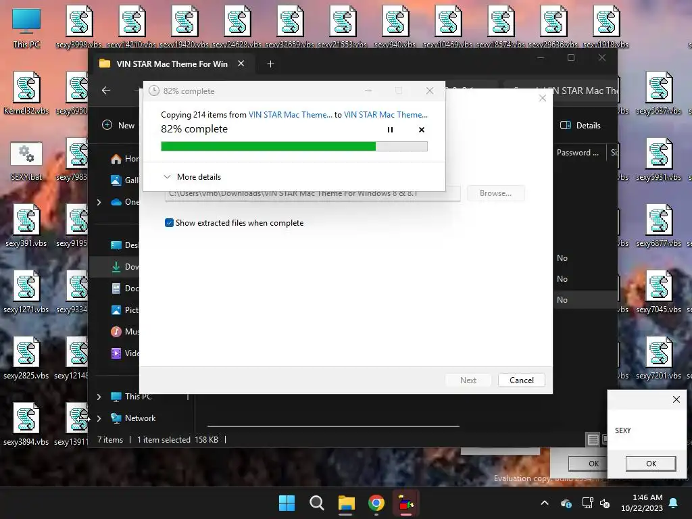
Task: Open File Explorer from the taskbar
Action: coord(347,503)
